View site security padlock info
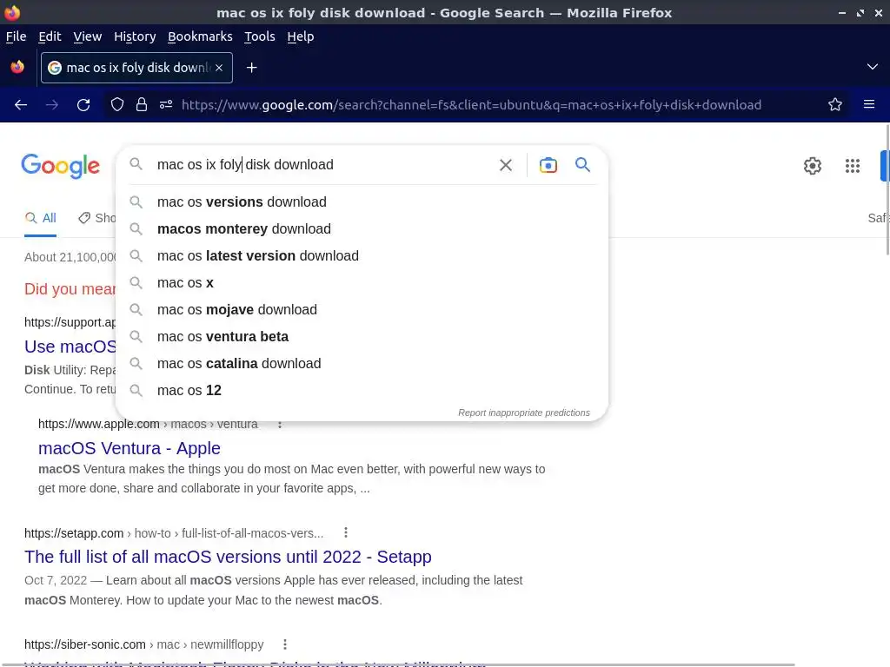 142,105
